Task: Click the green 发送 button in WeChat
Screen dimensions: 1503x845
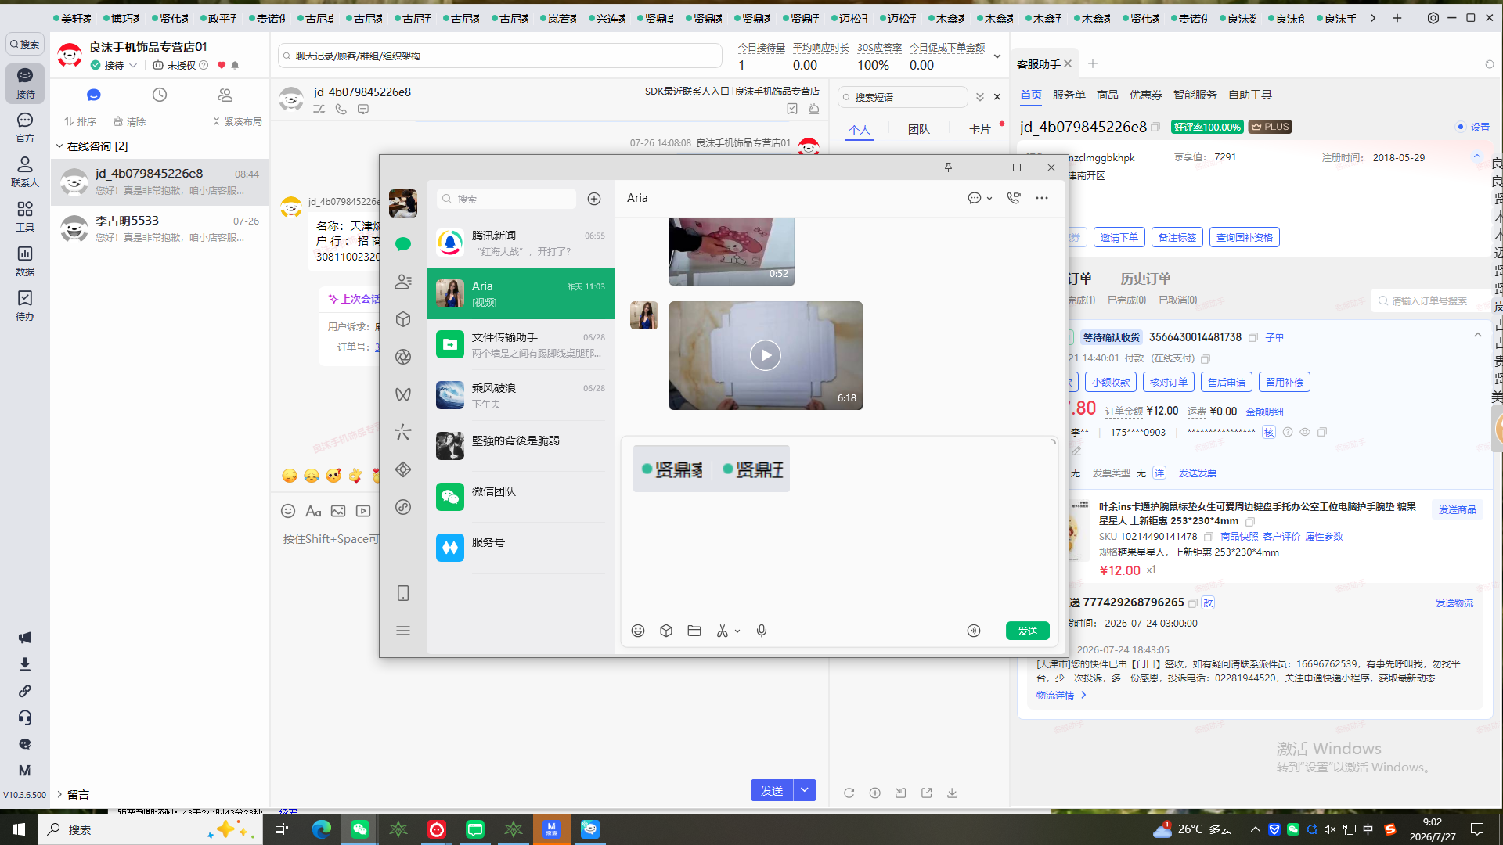Action: [1028, 631]
